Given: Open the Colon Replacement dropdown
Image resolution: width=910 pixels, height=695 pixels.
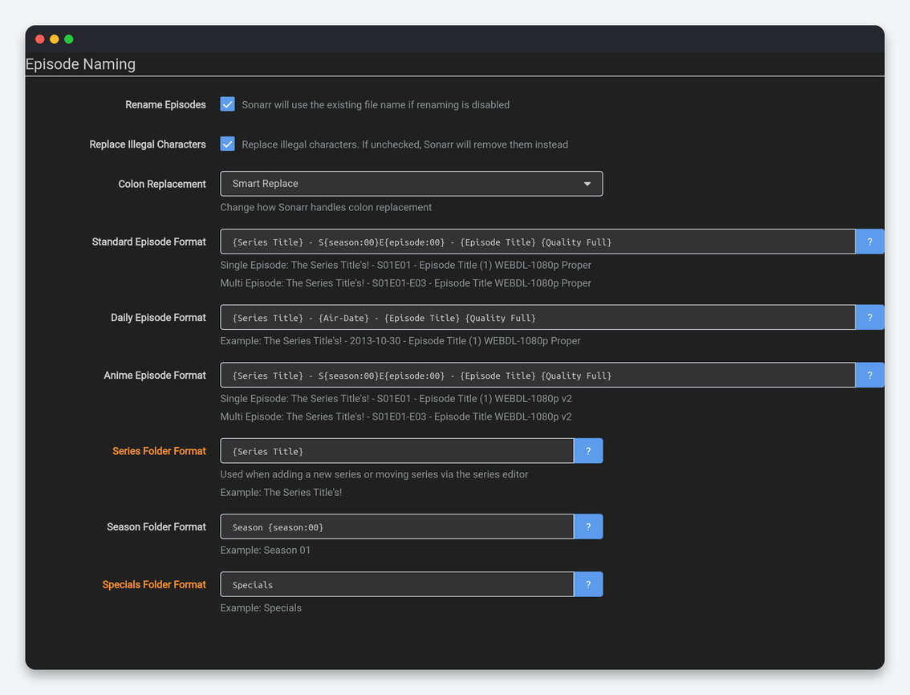Looking at the screenshot, I should (412, 184).
